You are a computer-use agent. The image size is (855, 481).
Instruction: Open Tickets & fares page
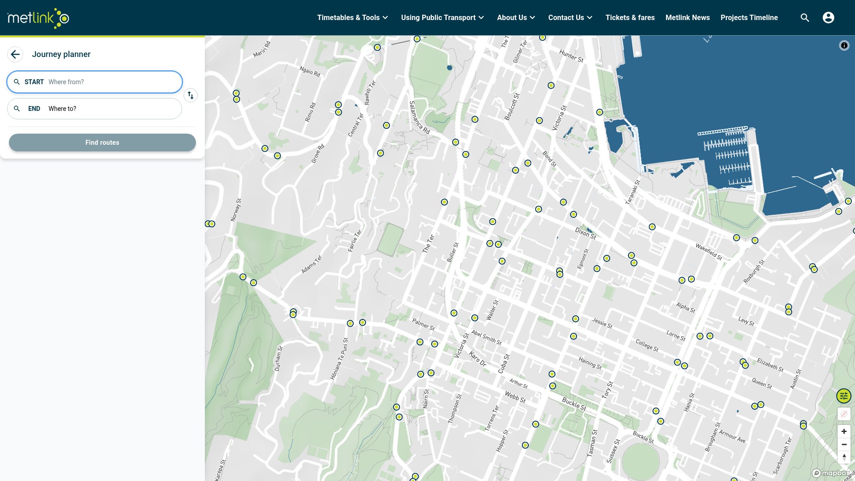click(630, 18)
